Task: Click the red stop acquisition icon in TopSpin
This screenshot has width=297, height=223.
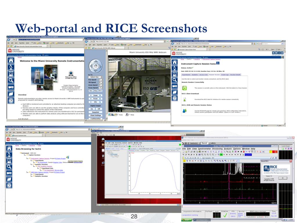Action: pos(244,152)
